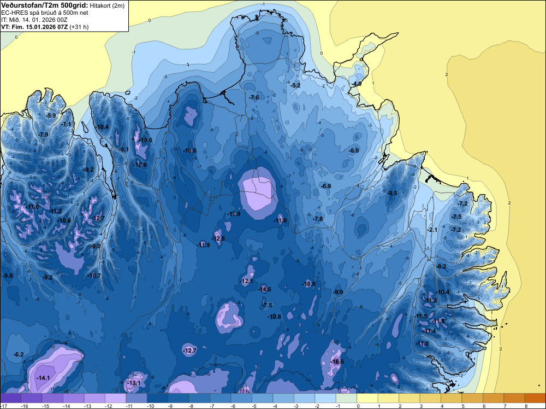
Task: Pick the orange legend swatch right of 8
Action: point(535,398)
